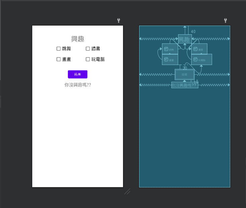Click the right constraint arrow of the 結果 blueprint row
This screenshot has height=208, width=246.
tap(229, 74)
